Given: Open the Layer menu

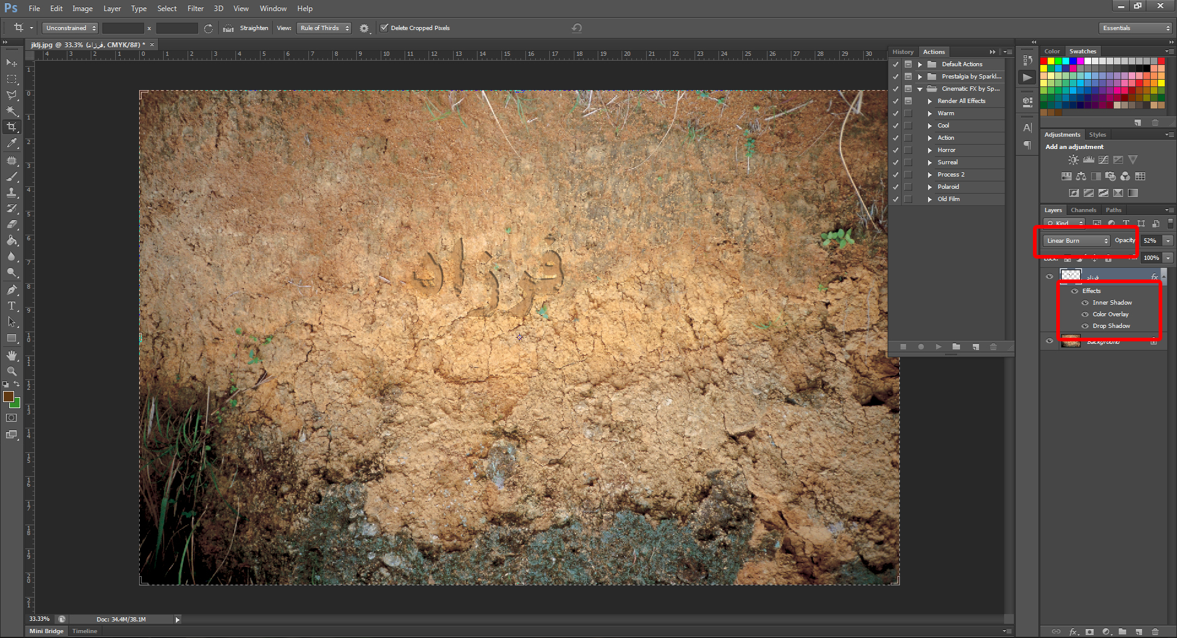Looking at the screenshot, I should pyautogui.click(x=112, y=9).
